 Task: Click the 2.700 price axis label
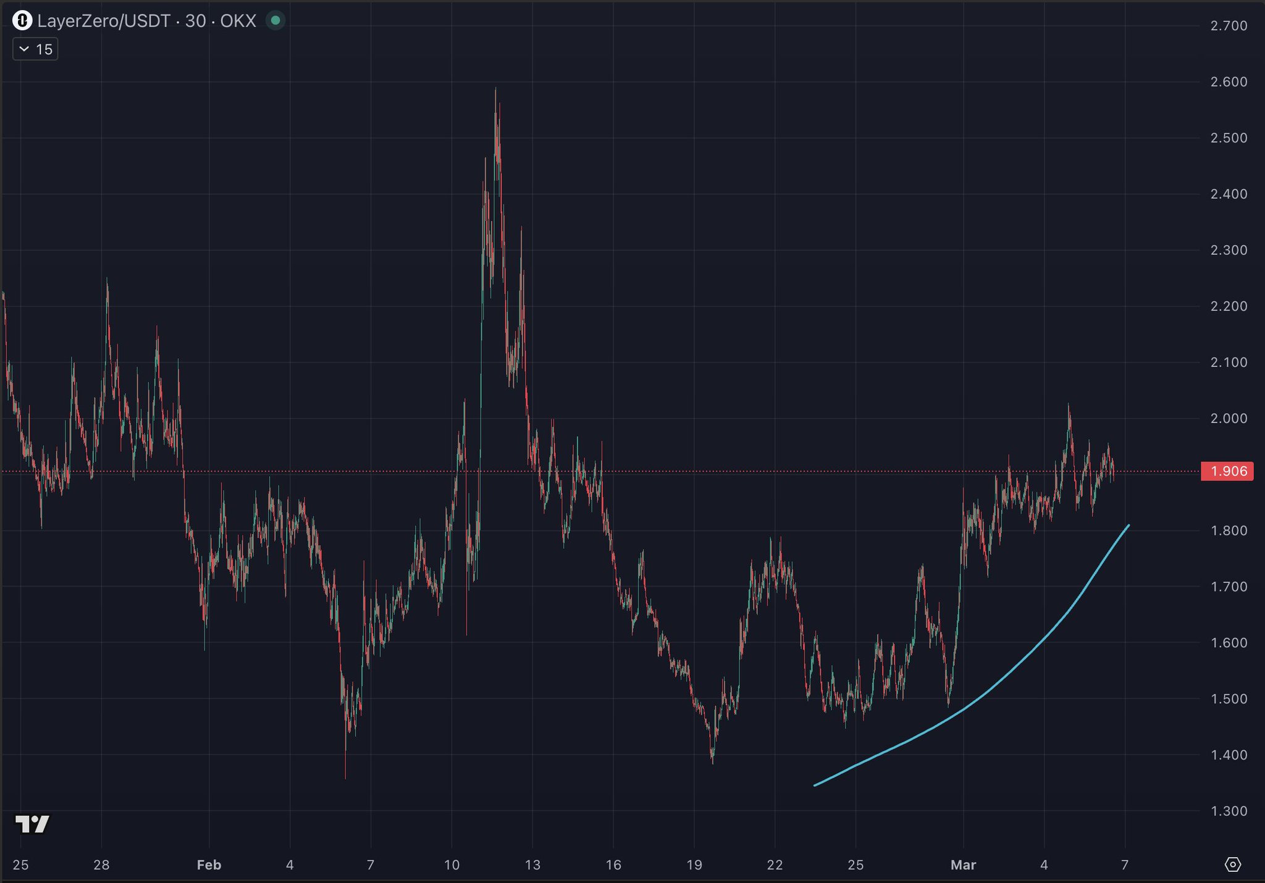coord(1229,26)
